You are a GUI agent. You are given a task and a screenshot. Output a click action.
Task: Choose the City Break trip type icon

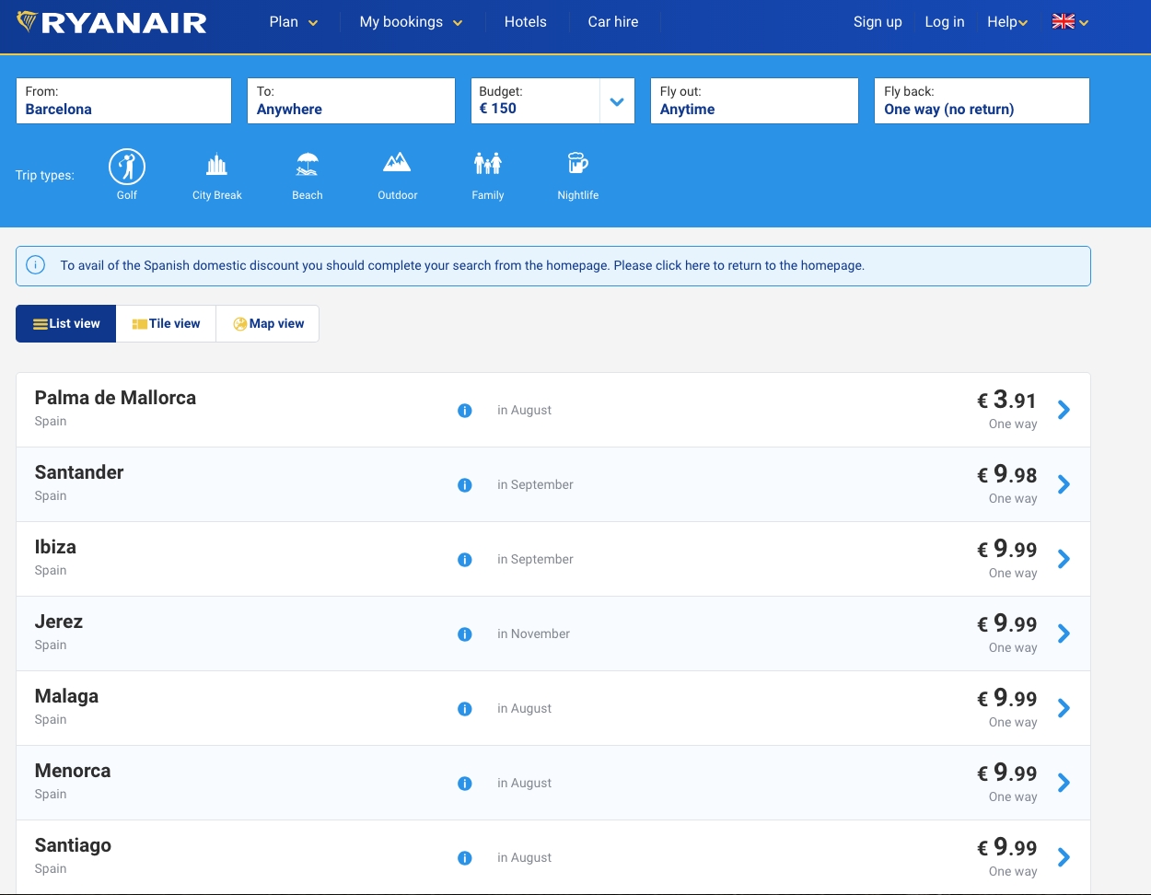coord(216,167)
